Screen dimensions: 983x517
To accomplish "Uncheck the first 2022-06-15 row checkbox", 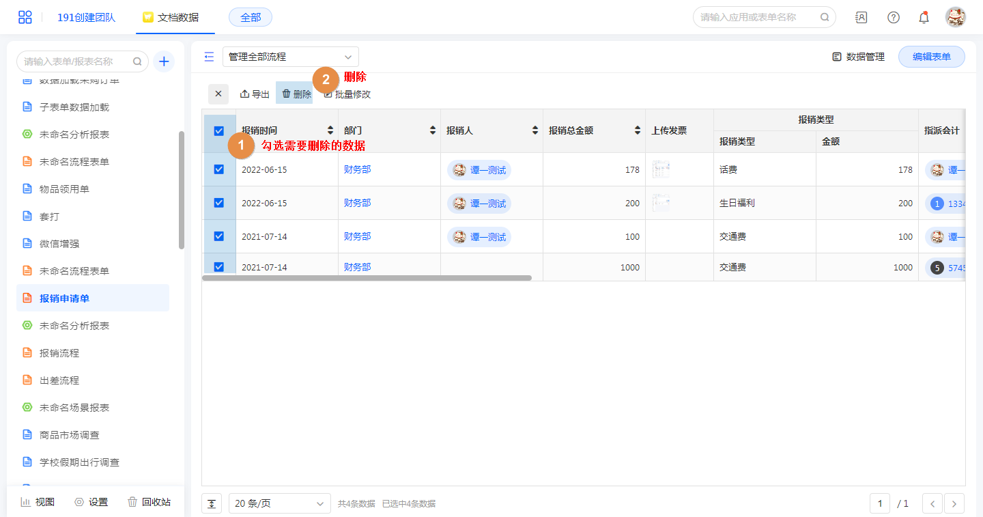I will (x=219, y=169).
